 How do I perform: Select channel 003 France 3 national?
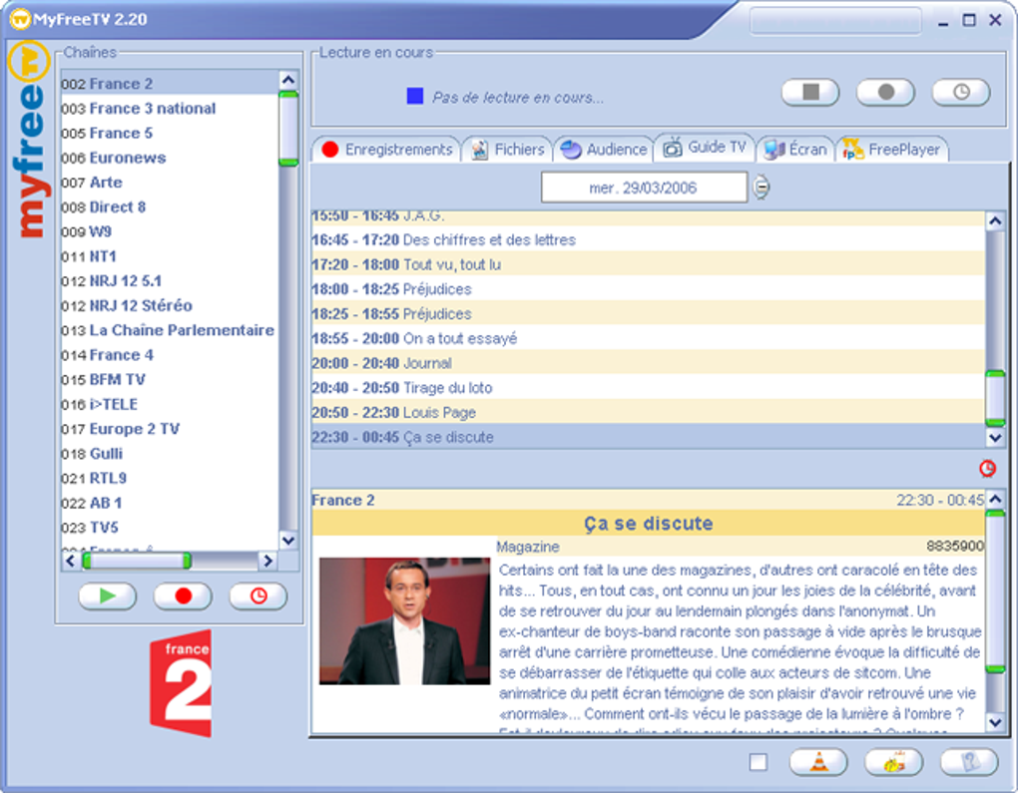(170, 109)
